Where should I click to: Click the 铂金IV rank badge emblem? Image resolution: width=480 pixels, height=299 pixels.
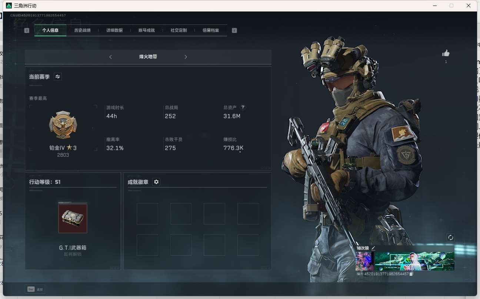(x=63, y=125)
